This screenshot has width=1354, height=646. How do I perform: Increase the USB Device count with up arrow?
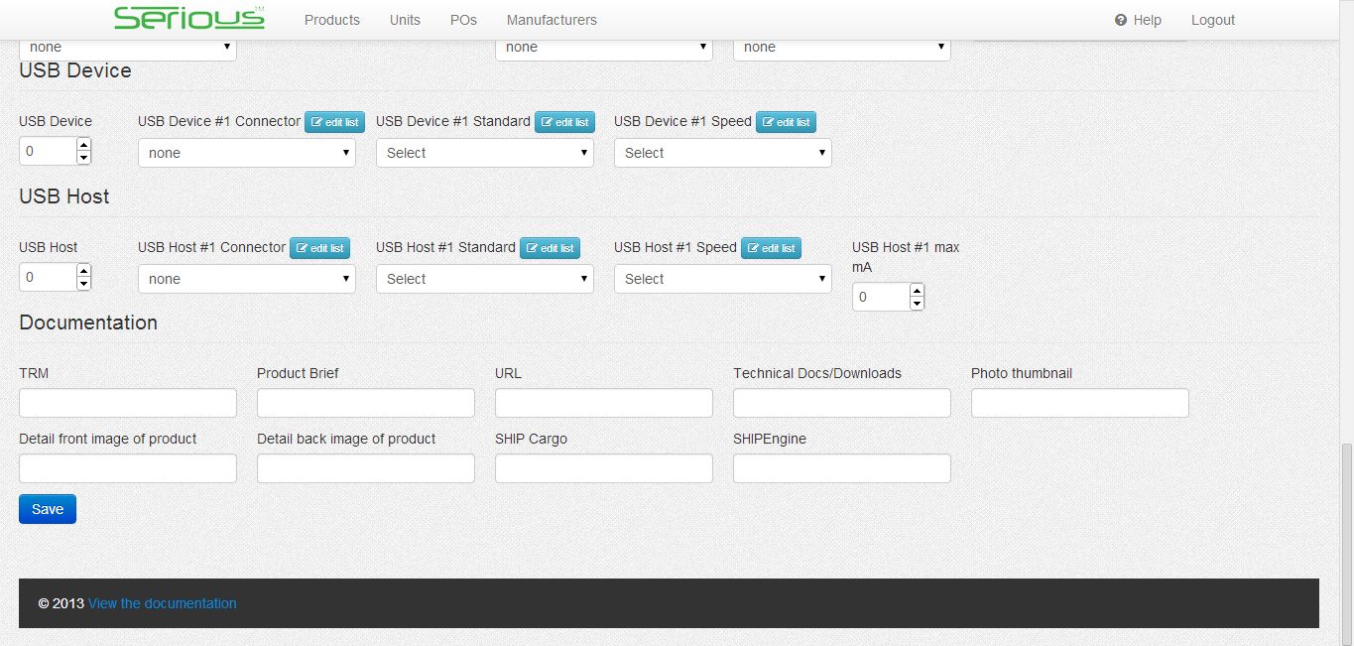[83, 145]
